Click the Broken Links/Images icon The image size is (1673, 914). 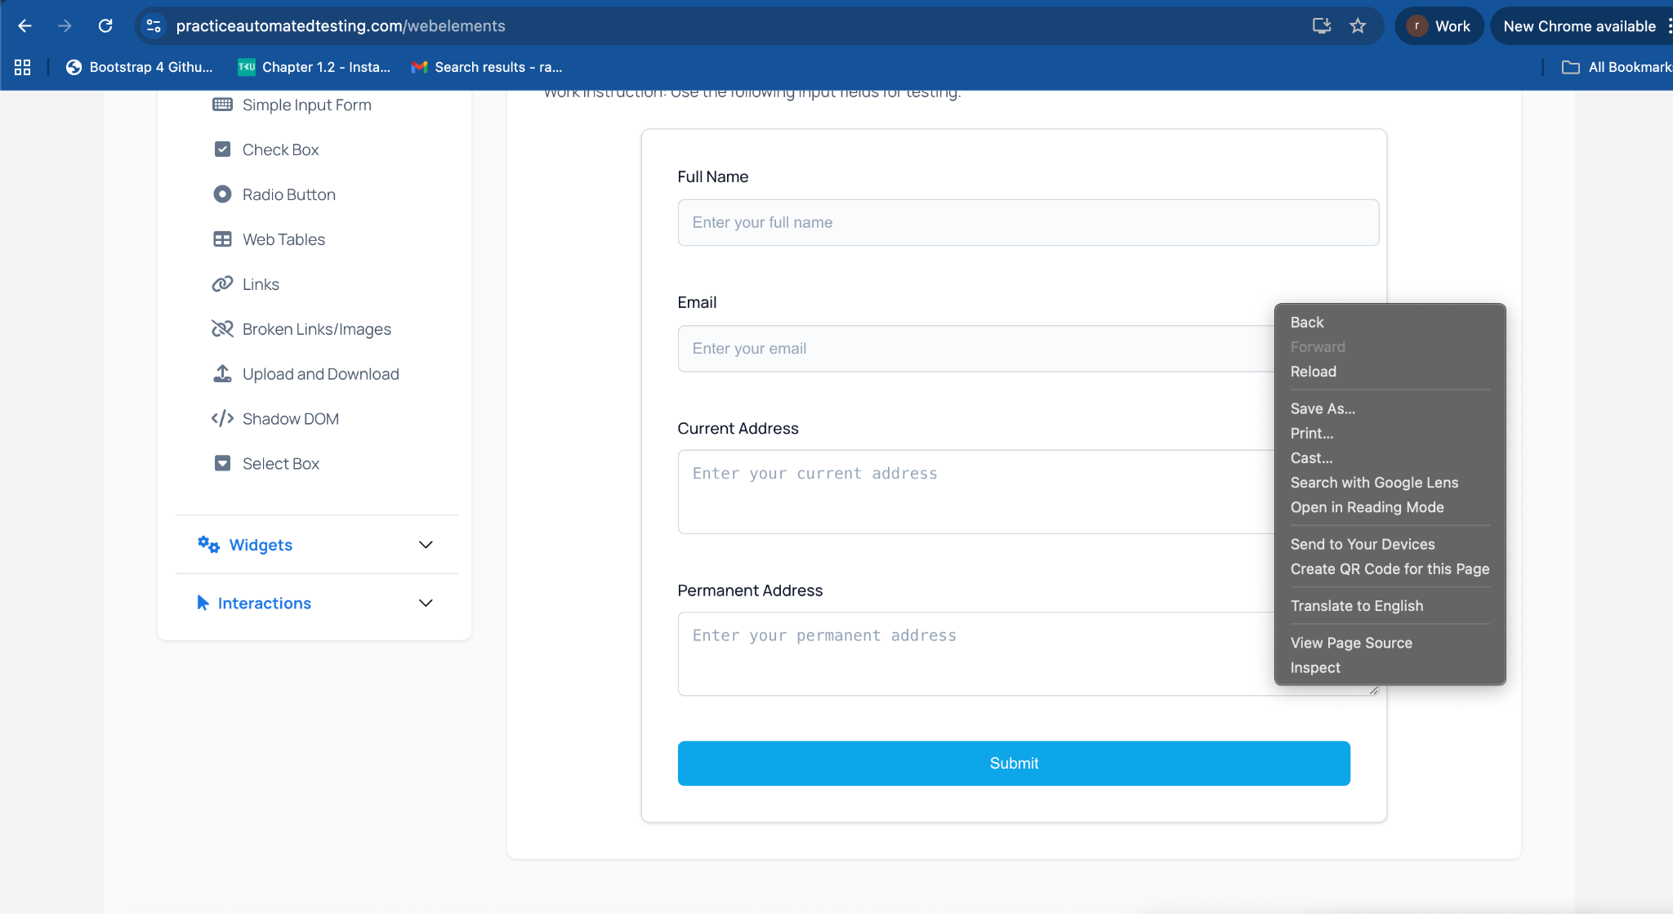click(222, 329)
